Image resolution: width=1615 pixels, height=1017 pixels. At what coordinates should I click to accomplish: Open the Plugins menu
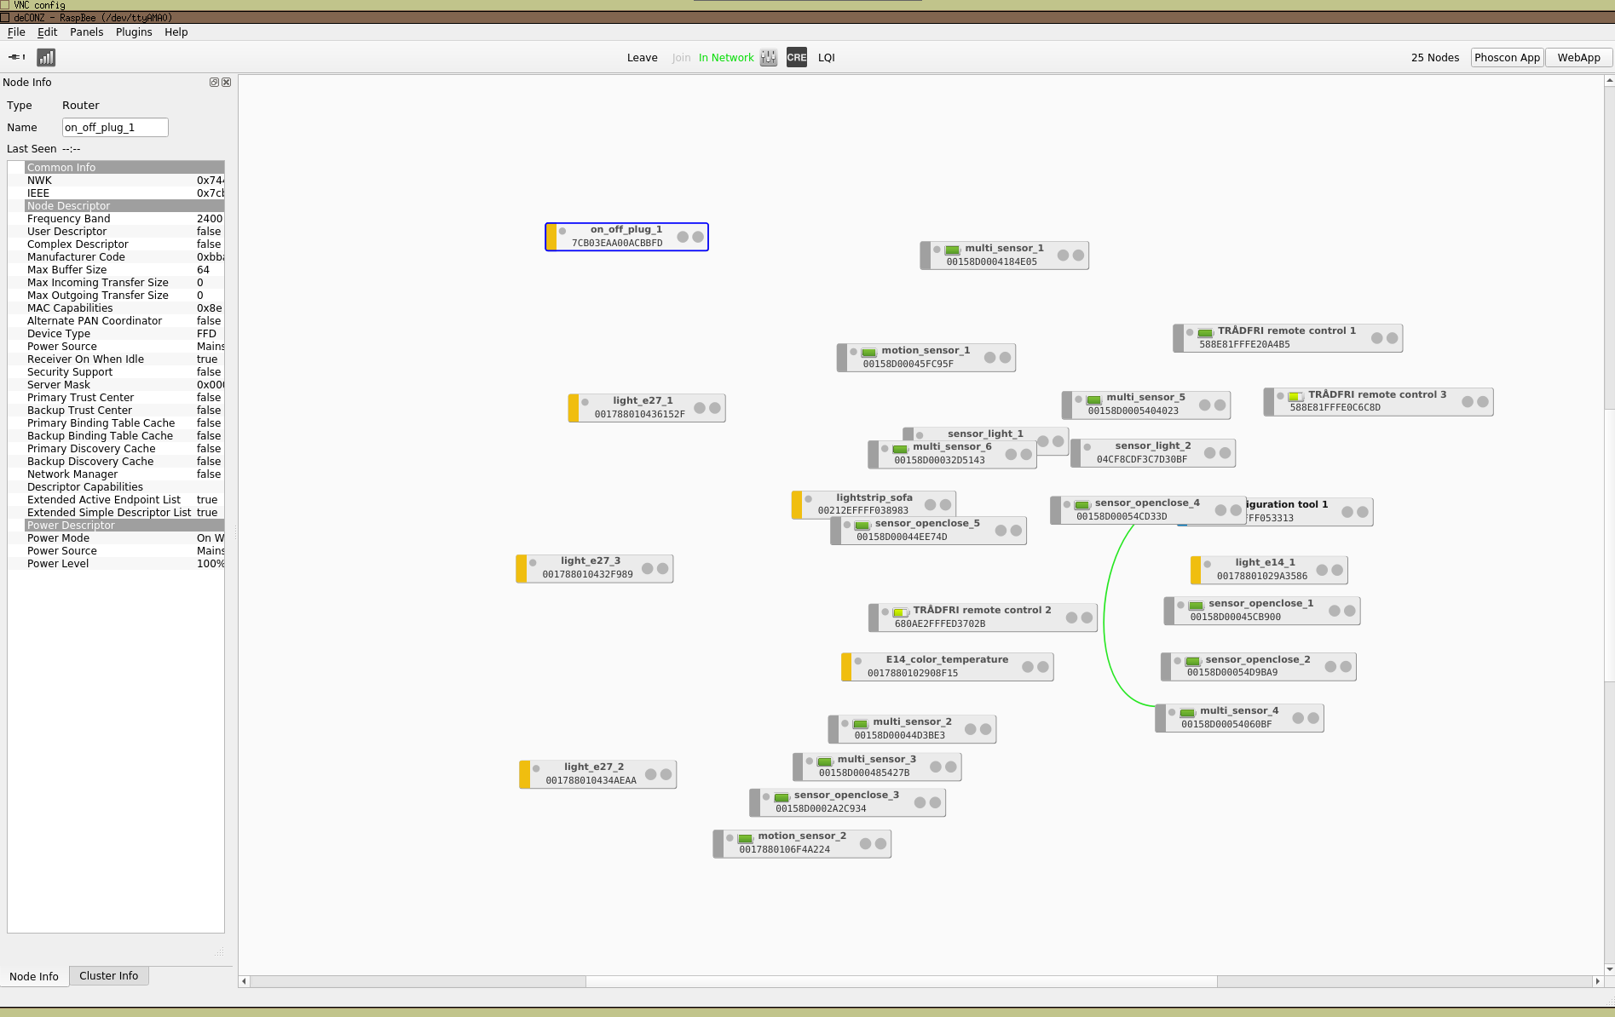[x=134, y=32]
